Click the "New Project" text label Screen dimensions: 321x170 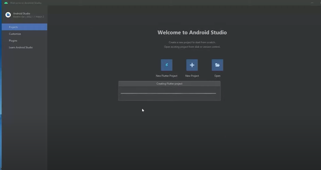click(x=192, y=76)
